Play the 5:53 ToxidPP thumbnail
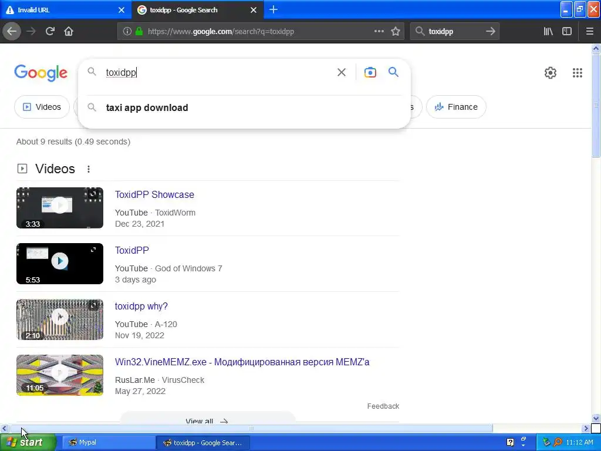The height and width of the screenshot is (451, 601). tap(60, 264)
